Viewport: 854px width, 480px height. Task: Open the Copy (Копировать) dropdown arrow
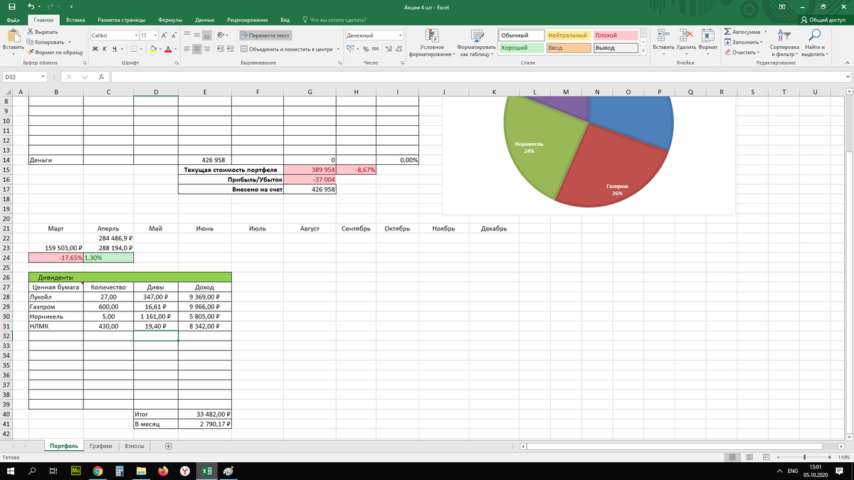[x=69, y=42]
